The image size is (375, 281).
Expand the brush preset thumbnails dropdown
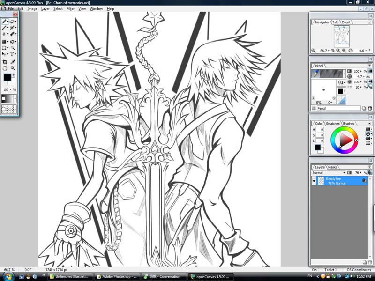pyautogui.click(x=345, y=74)
